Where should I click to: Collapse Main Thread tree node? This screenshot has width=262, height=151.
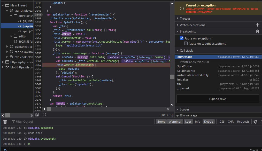[3, 5]
